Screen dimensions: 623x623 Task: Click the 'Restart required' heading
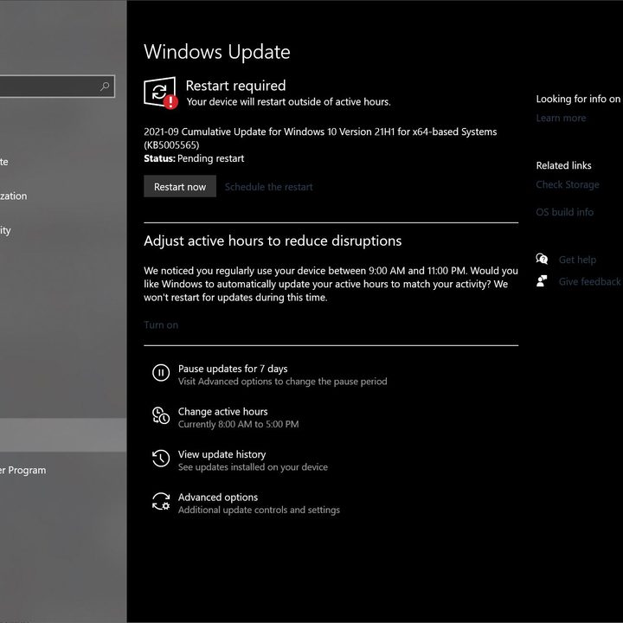point(235,86)
